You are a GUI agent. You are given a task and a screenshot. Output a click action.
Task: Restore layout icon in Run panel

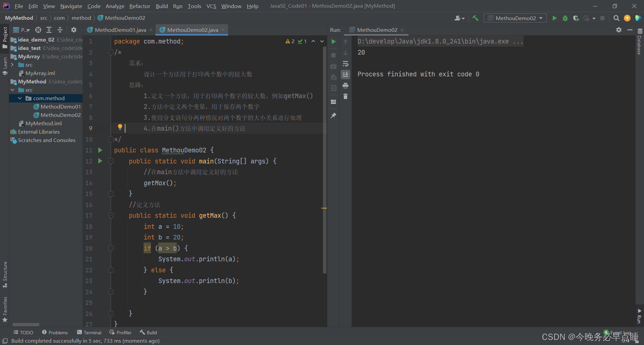(333, 102)
